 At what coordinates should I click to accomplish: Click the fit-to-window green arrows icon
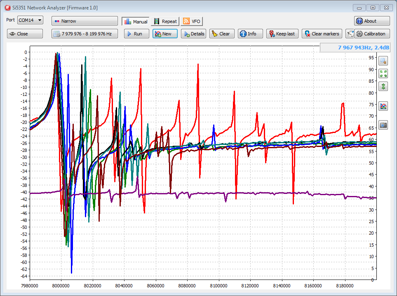pos(383,74)
